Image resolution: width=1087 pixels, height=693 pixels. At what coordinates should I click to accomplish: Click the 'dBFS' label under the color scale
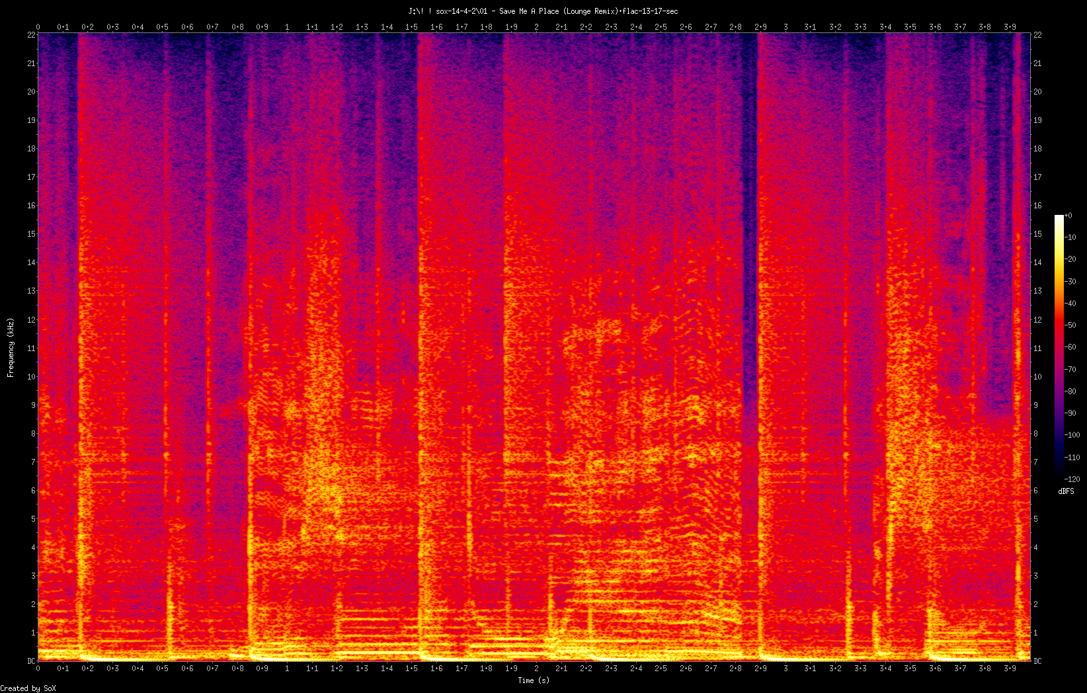click(1066, 491)
